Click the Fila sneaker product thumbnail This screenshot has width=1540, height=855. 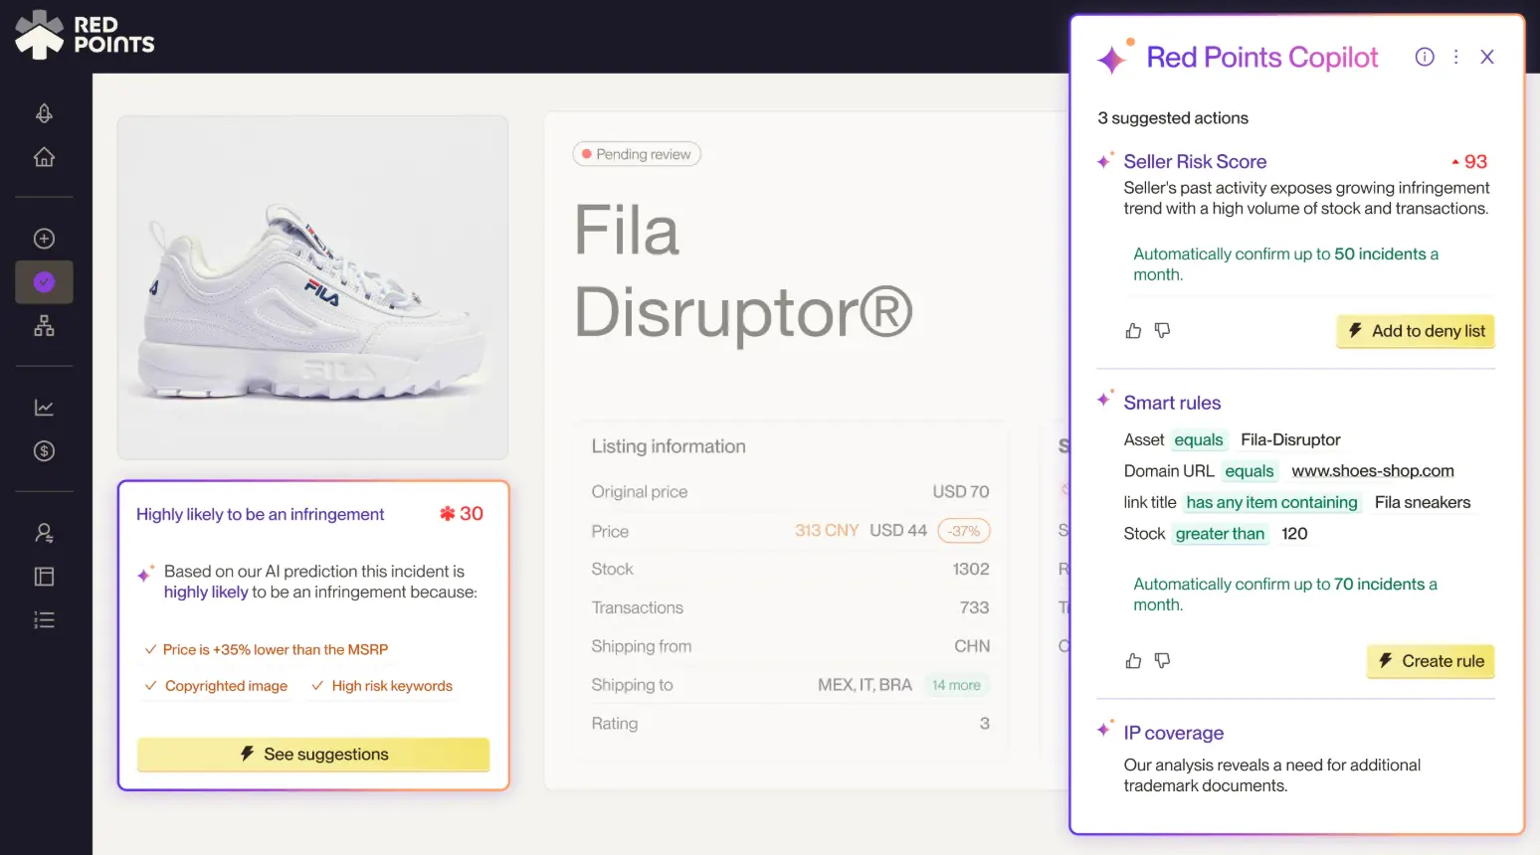tap(311, 286)
